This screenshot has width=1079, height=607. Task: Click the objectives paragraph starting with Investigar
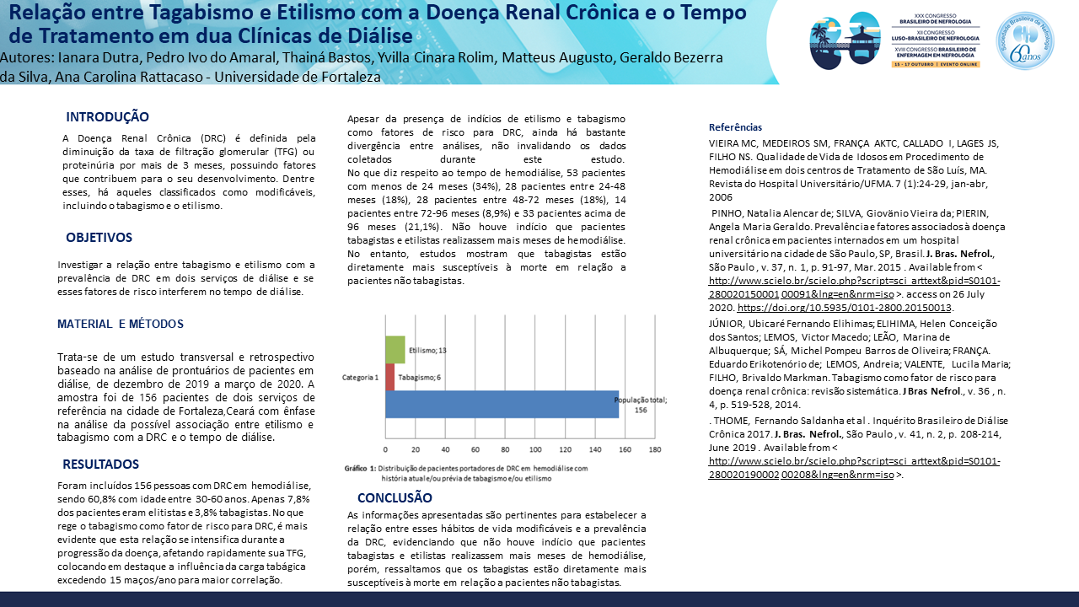[186, 278]
